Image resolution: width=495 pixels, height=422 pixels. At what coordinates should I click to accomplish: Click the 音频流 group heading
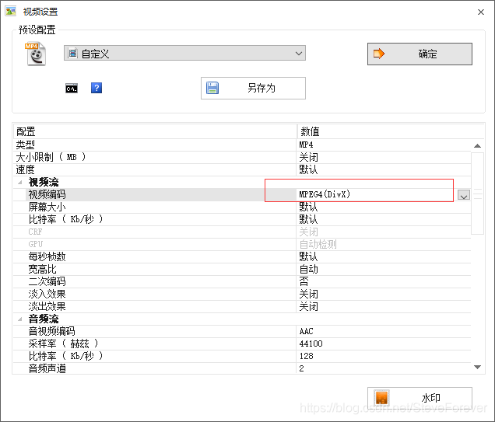[44, 319]
